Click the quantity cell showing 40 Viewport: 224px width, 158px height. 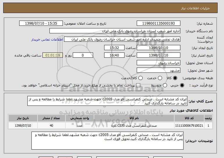click(x=51, y=126)
